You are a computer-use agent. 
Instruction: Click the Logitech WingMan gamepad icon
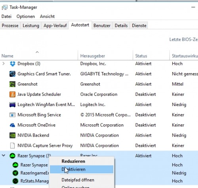(x=12, y=105)
